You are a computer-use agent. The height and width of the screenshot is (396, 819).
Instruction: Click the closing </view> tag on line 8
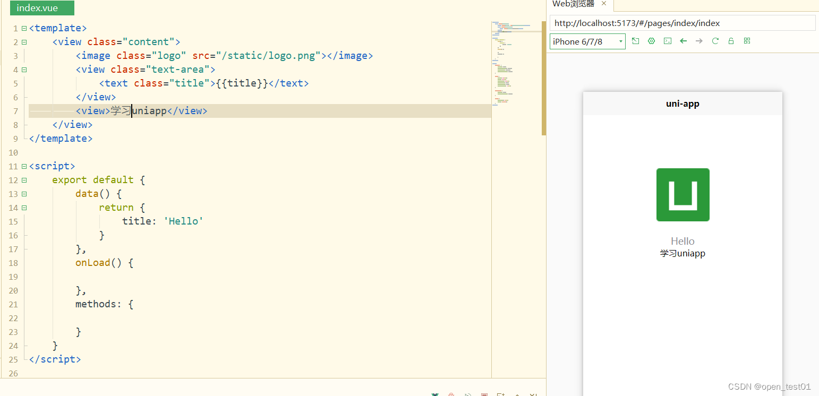pyautogui.click(x=72, y=125)
